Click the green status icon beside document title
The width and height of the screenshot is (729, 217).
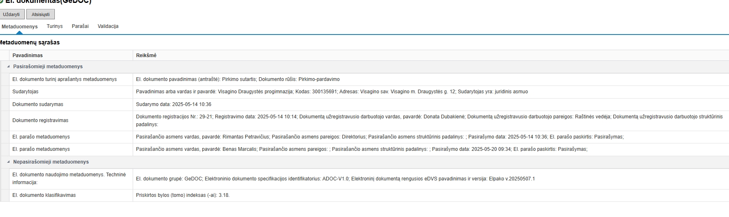point(1,2)
